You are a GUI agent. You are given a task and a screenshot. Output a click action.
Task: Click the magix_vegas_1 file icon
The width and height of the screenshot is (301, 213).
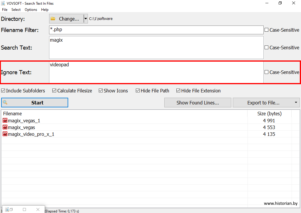(5, 121)
